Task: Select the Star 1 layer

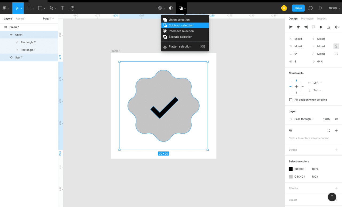Action: pos(19,57)
